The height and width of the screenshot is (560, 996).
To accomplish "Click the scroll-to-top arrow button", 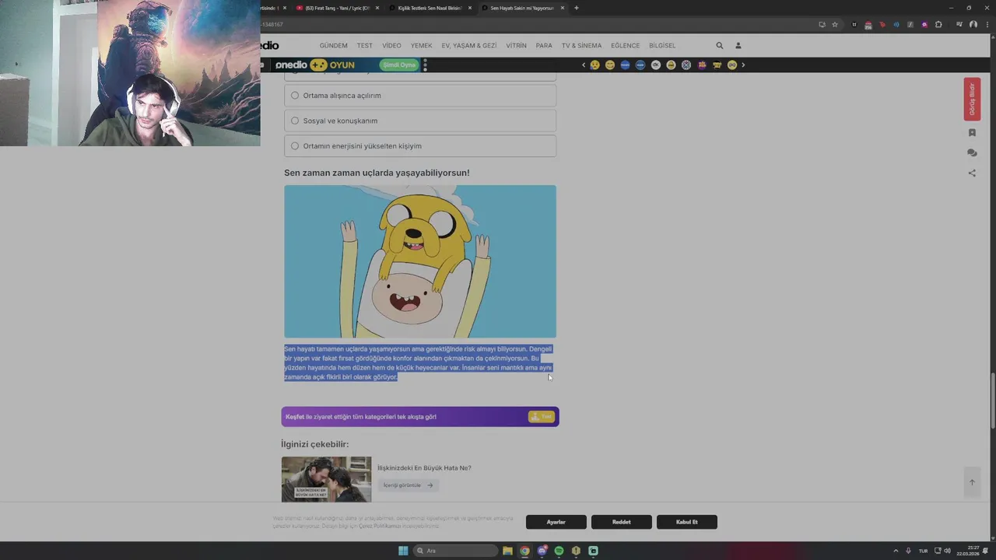I will click(972, 482).
